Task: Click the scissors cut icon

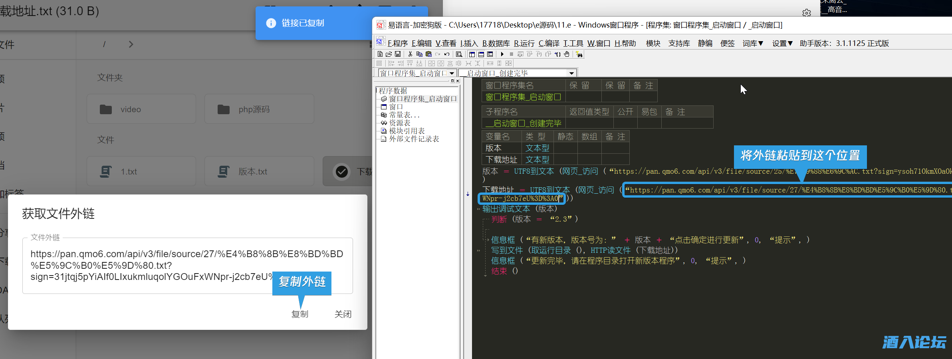Action: click(410, 54)
